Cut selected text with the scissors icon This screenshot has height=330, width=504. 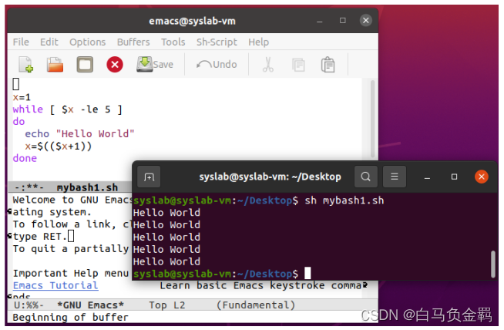[267, 65]
